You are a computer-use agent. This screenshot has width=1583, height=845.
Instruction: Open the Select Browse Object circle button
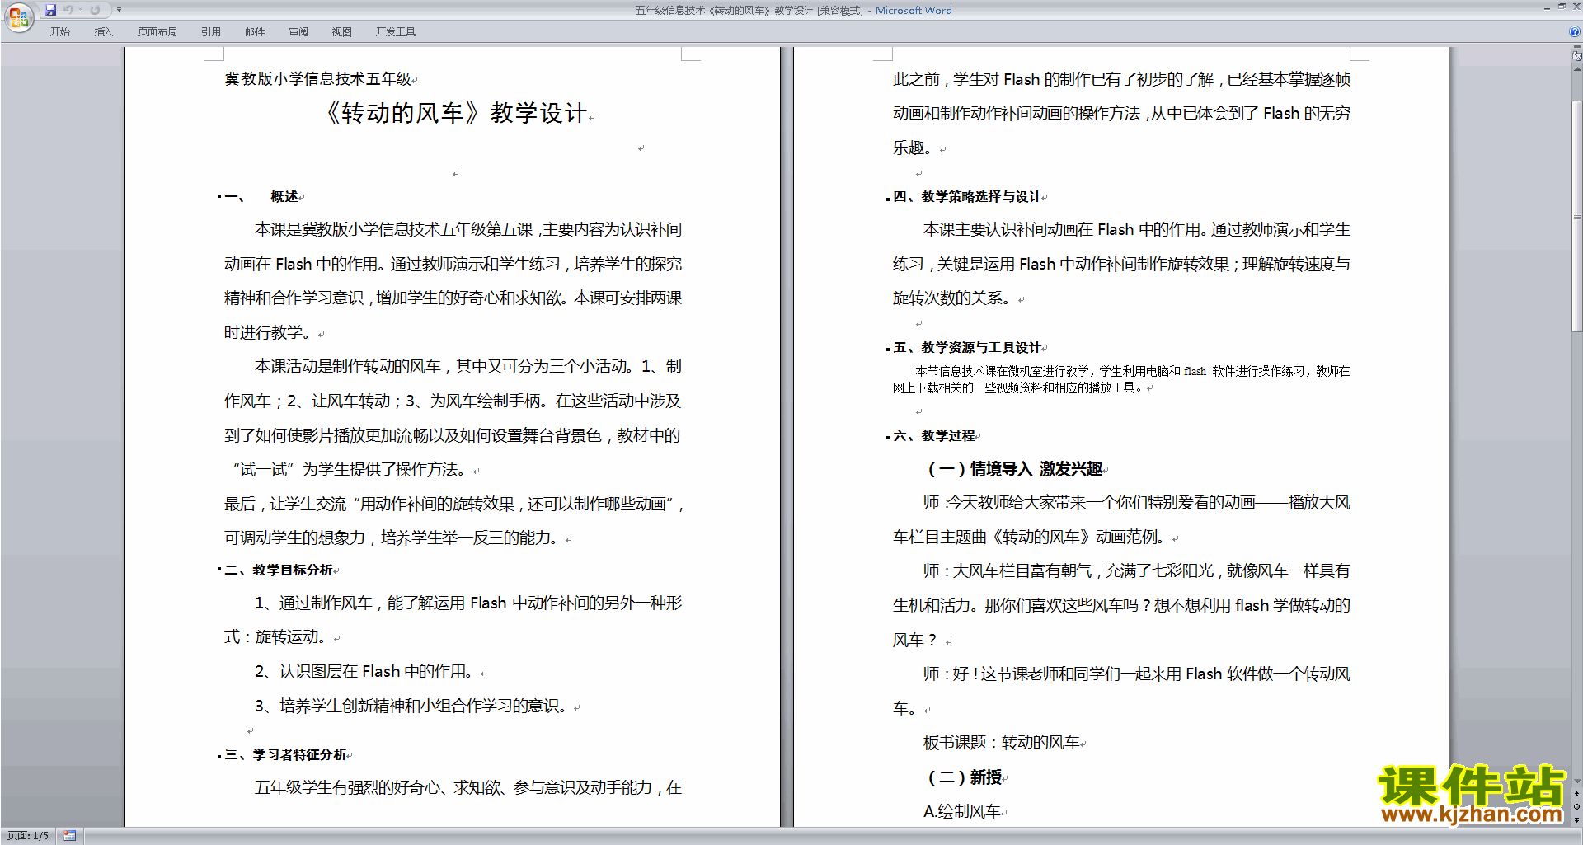coord(1576,806)
